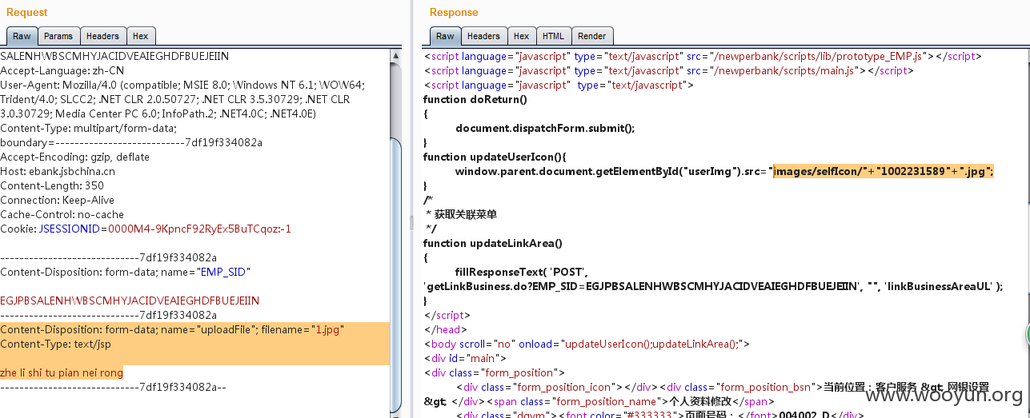This screenshot has height=418, width=1030.
Task: Open the Response Render tab
Action: click(592, 36)
